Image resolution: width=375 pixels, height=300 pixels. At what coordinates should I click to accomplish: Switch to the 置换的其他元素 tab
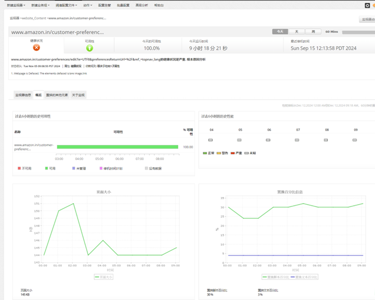[x=57, y=95]
